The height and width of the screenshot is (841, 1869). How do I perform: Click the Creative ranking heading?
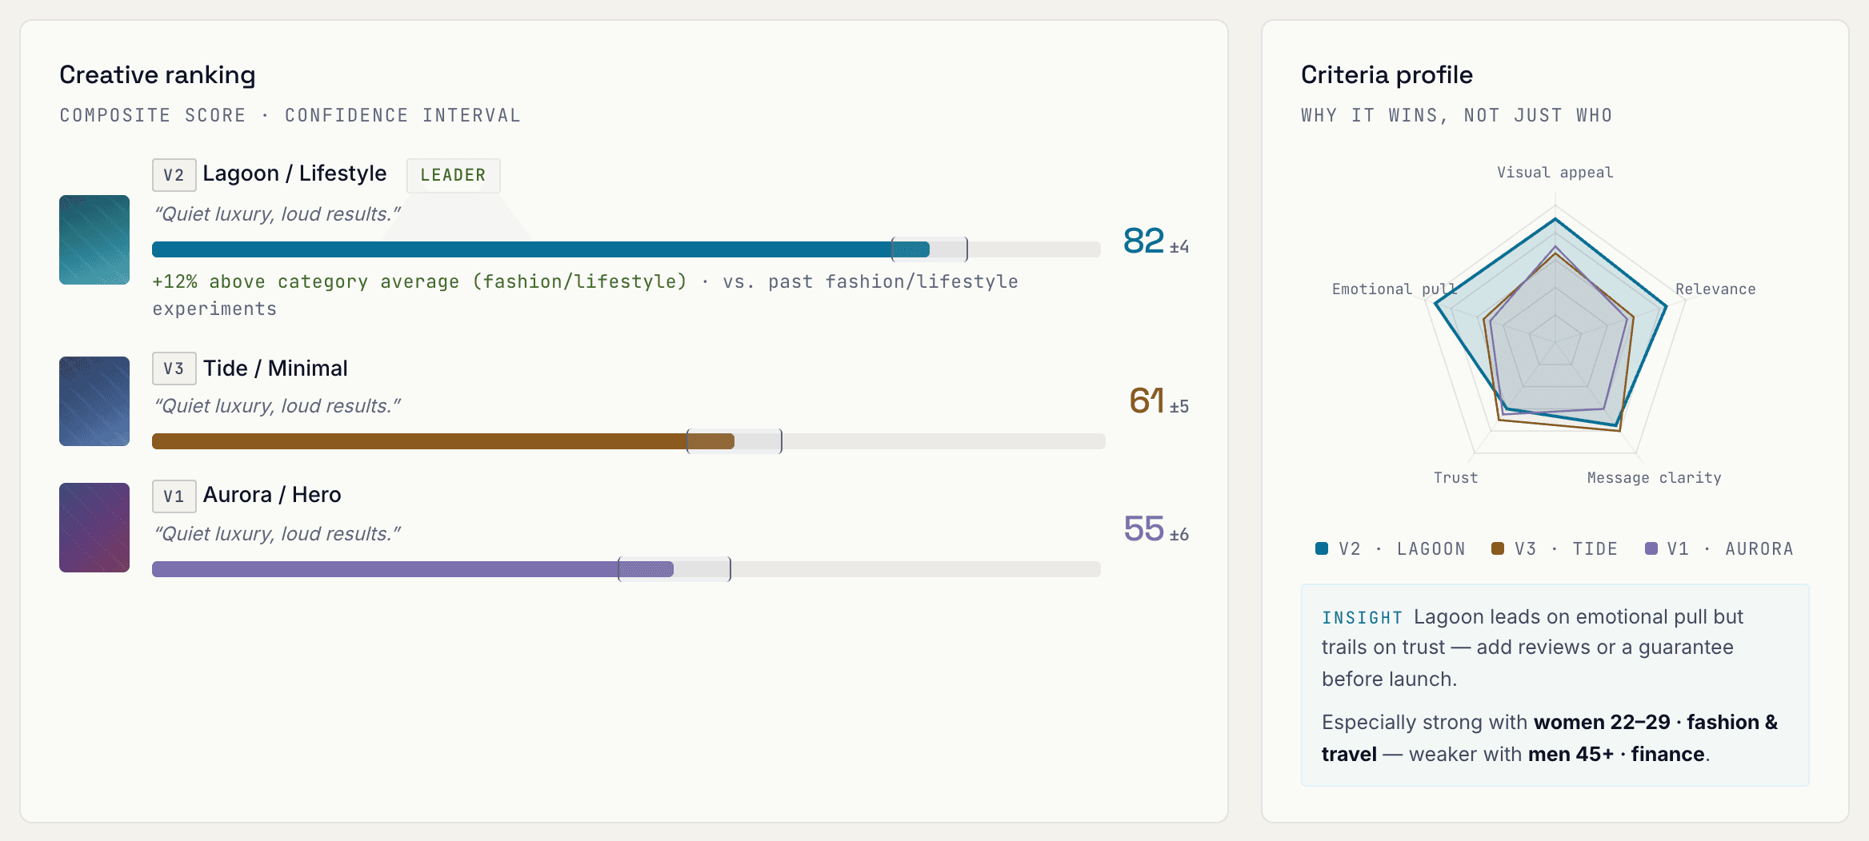pos(158,74)
